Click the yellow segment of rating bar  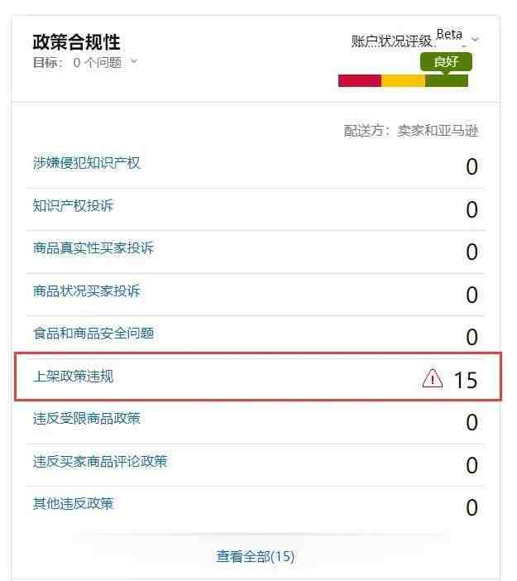pos(403,80)
